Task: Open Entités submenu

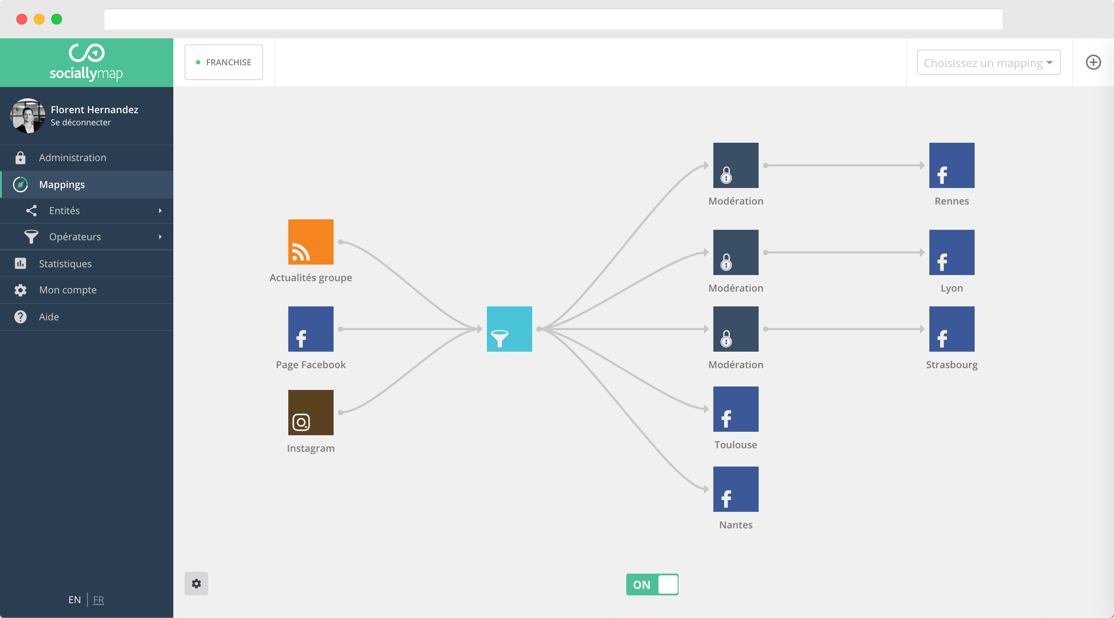Action: tap(87, 211)
